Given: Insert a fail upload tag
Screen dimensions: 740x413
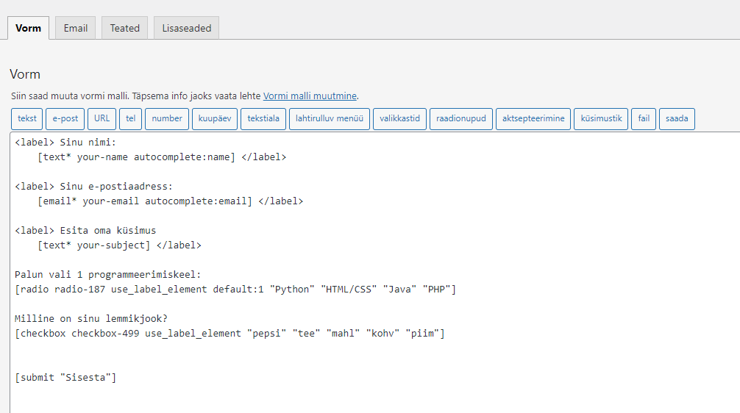Looking at the screenshot, I should point(644,118).
